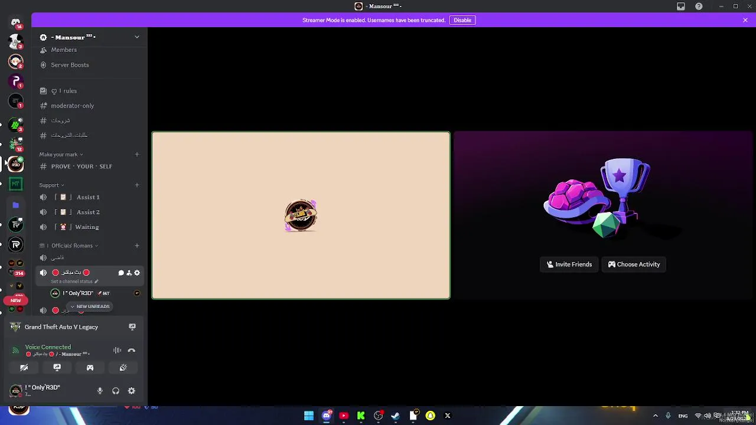Select user Only'R3D in voice channel list
The image size is (756, 425).
(97, 293)
